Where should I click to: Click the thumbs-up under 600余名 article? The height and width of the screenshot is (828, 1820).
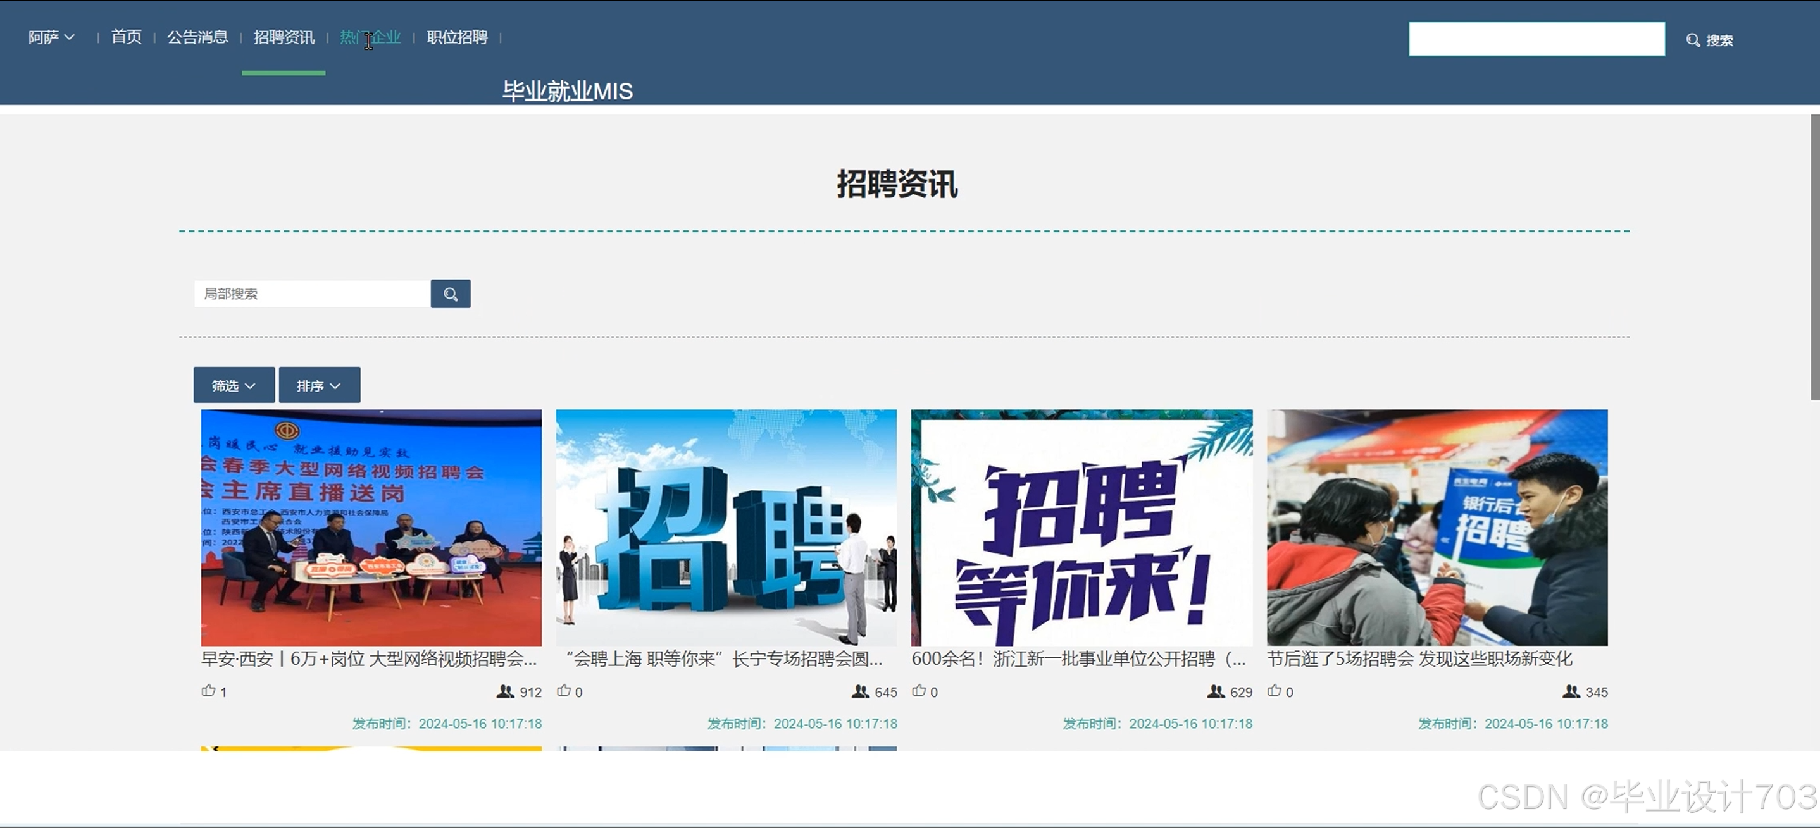click(918, 691)
